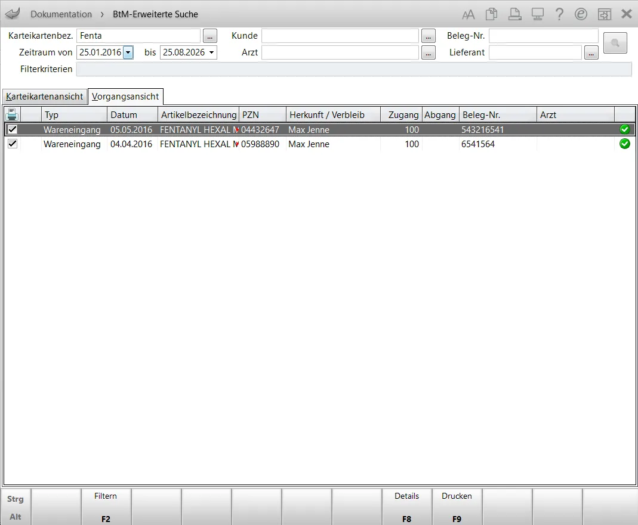The image size is (638, 525).
Task: Click printer icon in table header
Action: pos(12,114)
